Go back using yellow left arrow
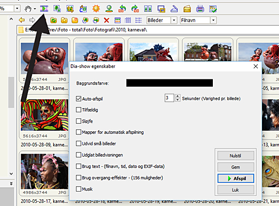The width and height of the screenshot is (279, 206). (22, 20)
